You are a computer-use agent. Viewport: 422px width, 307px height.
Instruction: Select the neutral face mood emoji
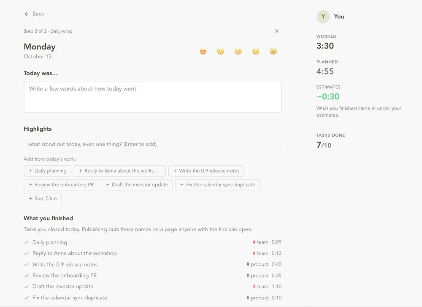click(238, 51)
